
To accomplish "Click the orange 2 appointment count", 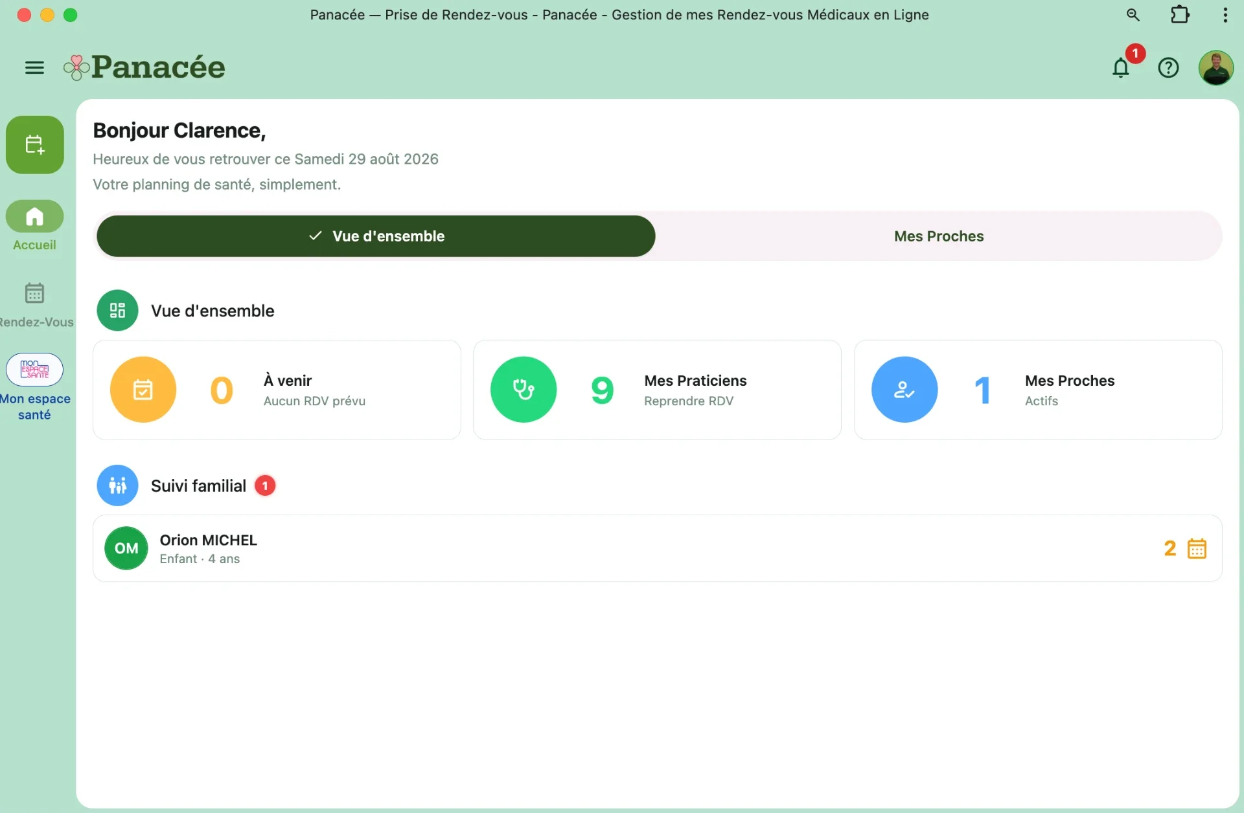I will click(x=1169, y=549).
